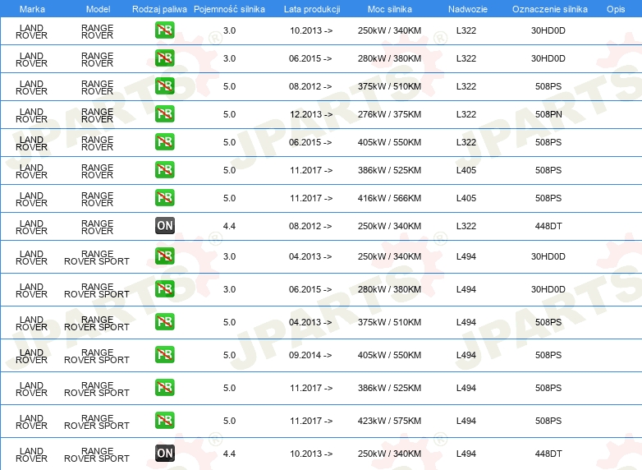Click the Oznaczenie silnika column header
Viewport: 642px width, 470px height.
point(550,9)
